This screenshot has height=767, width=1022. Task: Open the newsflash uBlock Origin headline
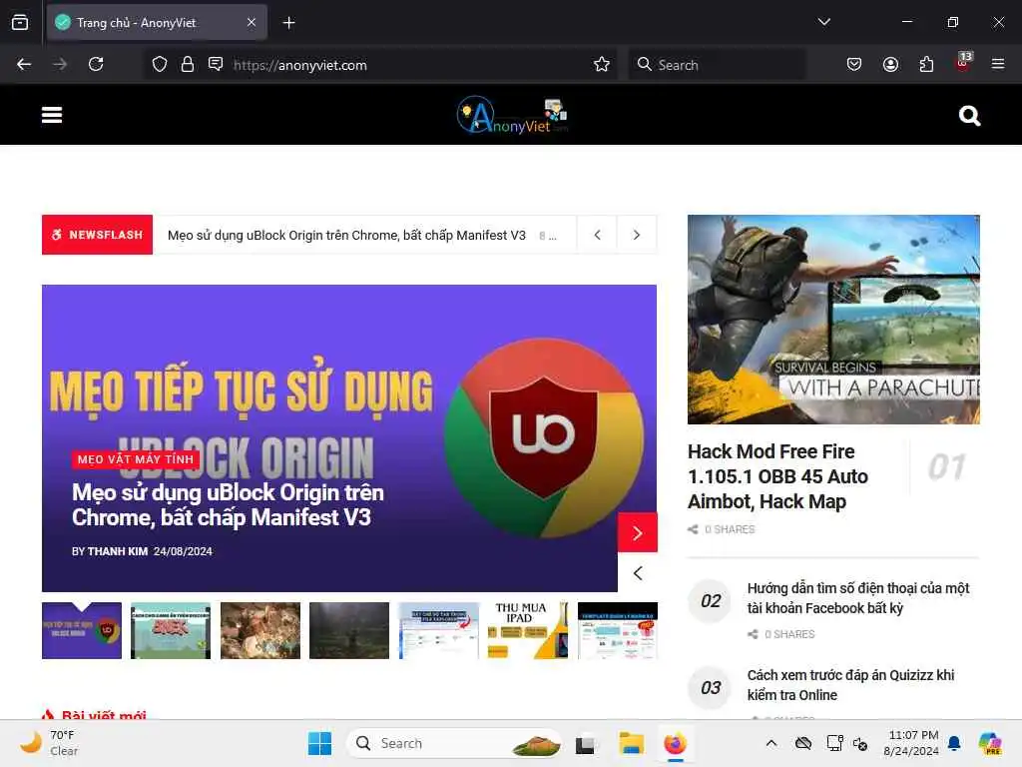click(x=346, y=236)
